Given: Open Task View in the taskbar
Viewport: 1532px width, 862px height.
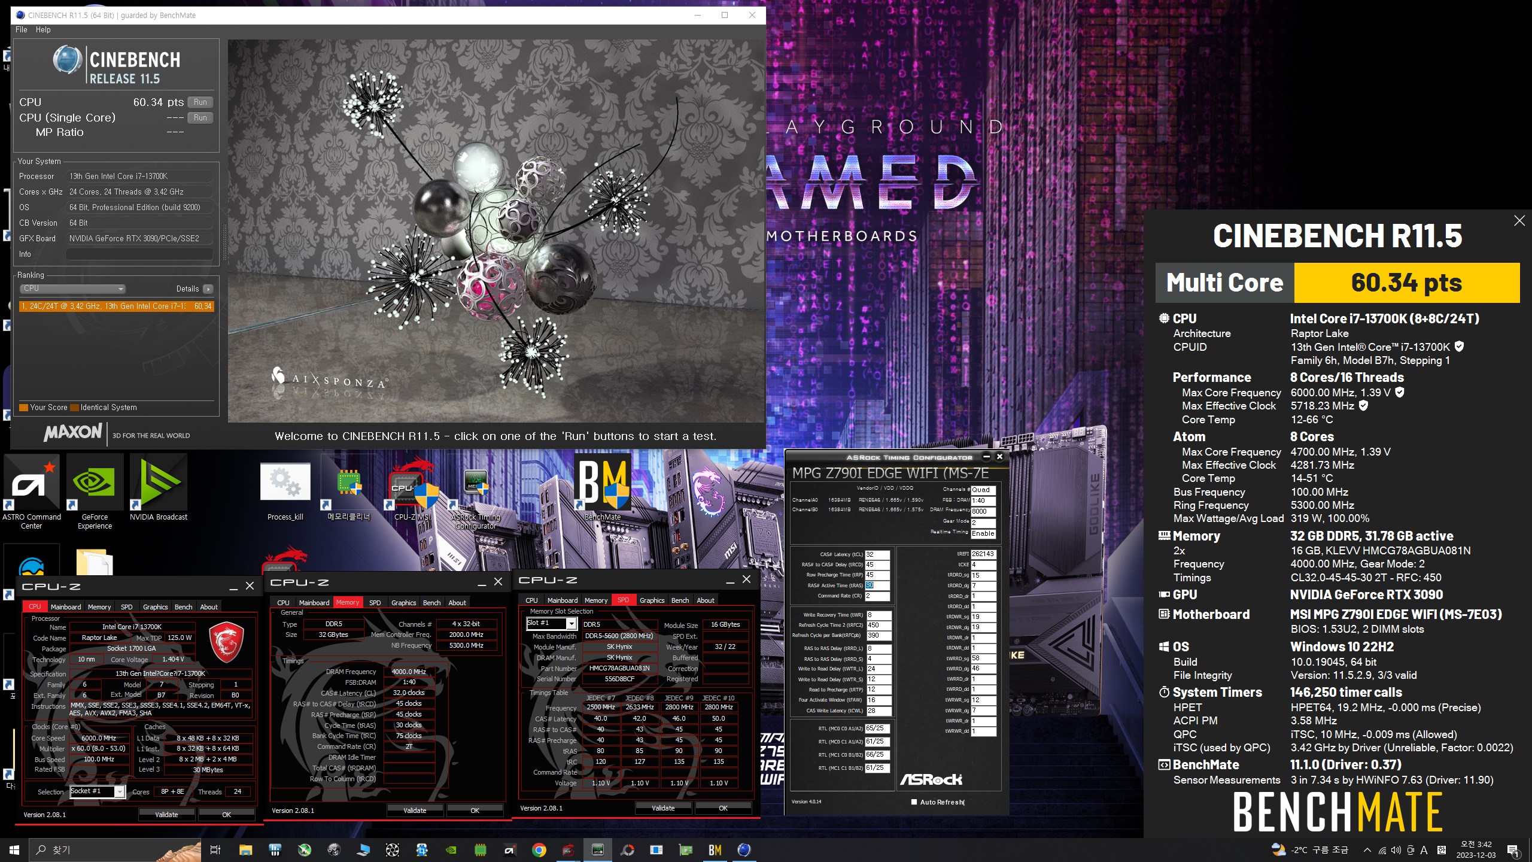Looking at the screenshot, I should 215,849.
